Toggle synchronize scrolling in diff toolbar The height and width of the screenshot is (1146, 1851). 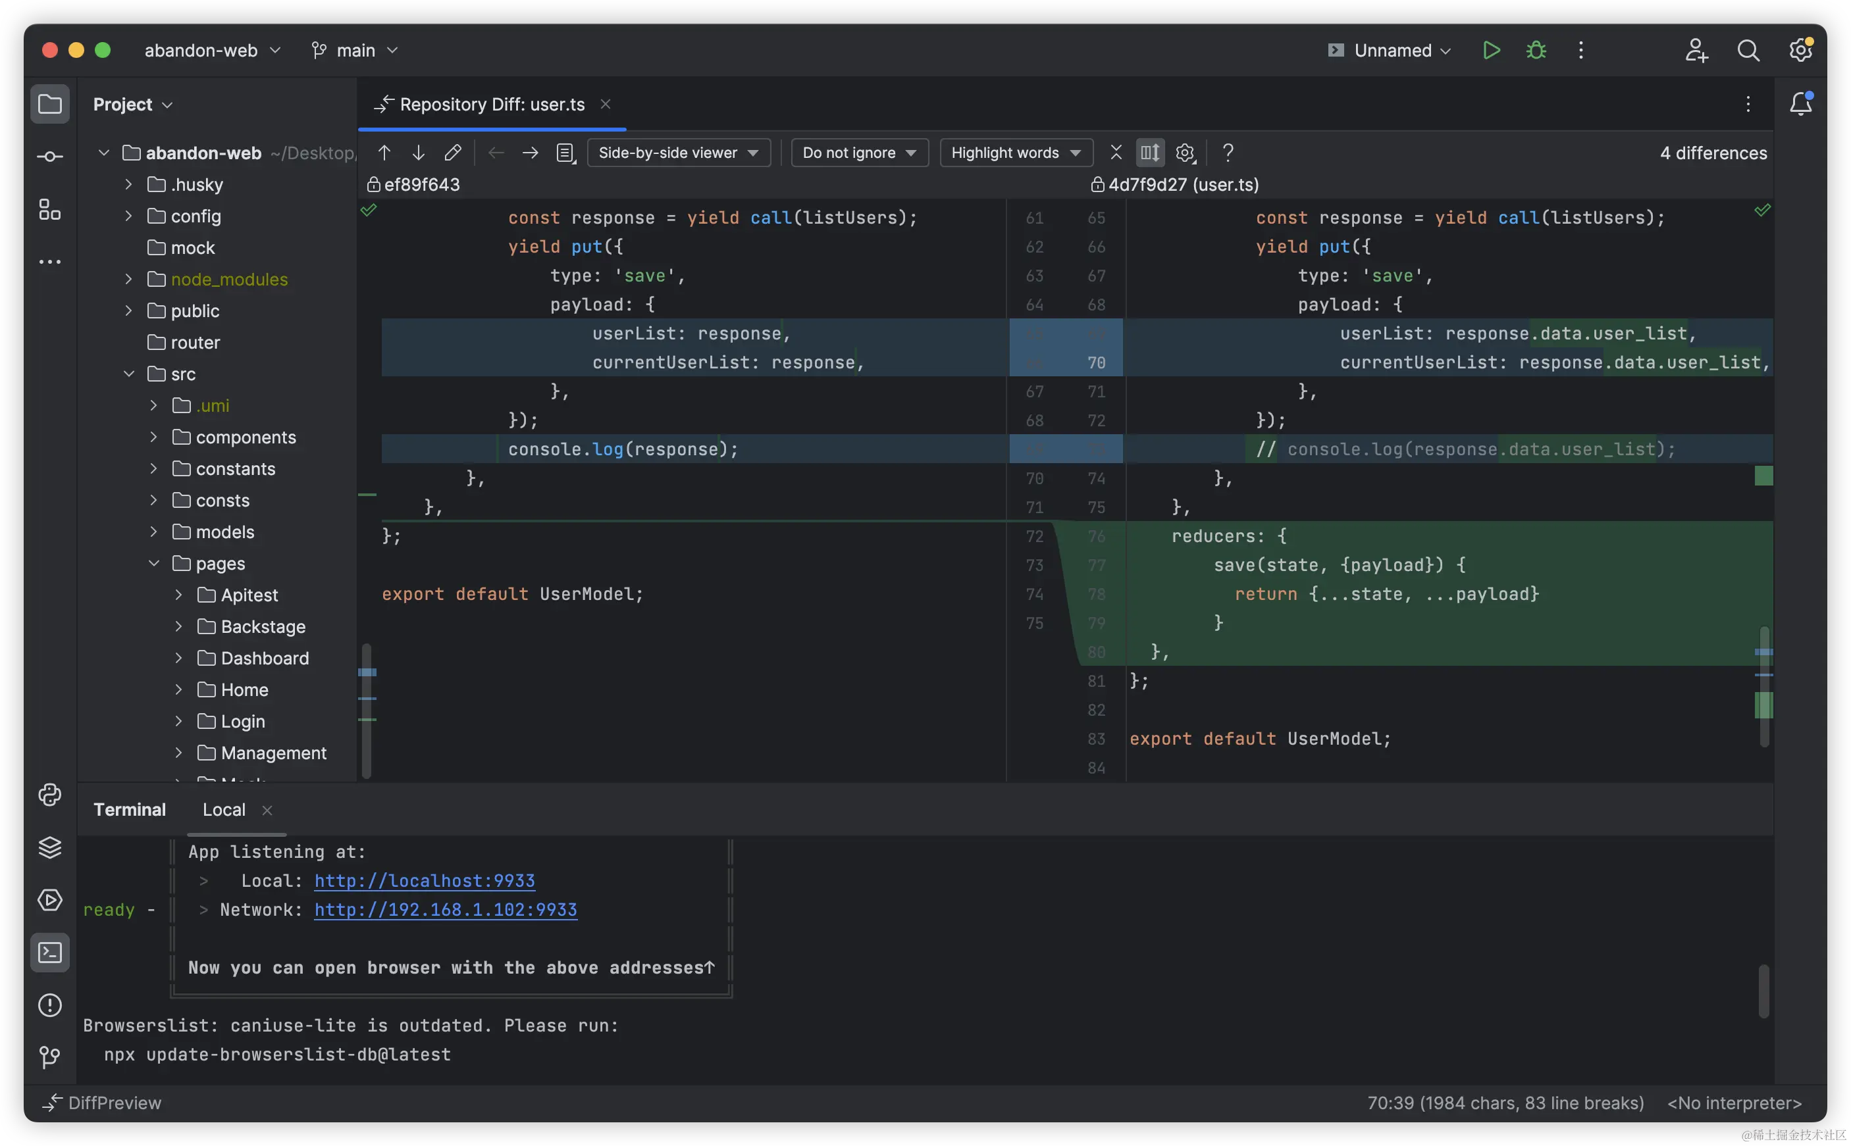coord(1149,153)
